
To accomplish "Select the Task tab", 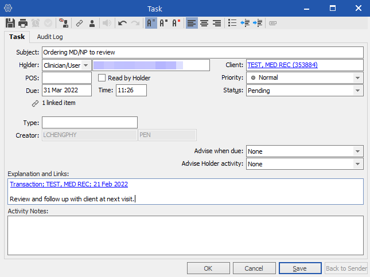I will 17,37.
